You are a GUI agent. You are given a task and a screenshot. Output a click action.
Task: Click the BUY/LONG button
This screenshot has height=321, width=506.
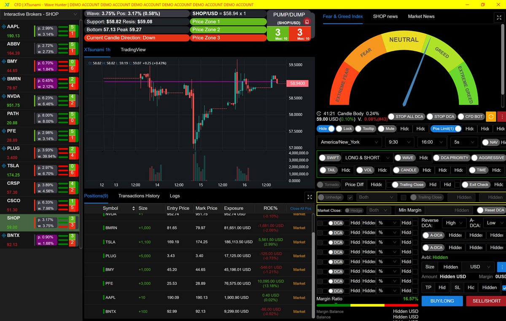(441, 301)
